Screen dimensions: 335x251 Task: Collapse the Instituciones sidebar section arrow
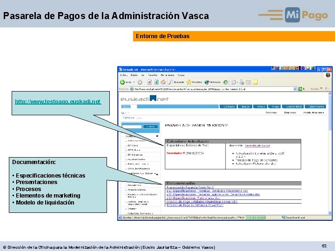point(157,136)
